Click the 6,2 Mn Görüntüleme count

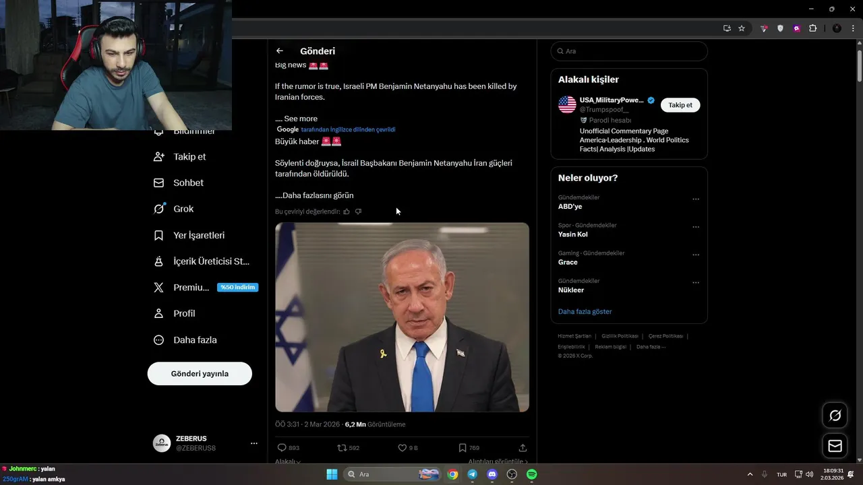375,424
